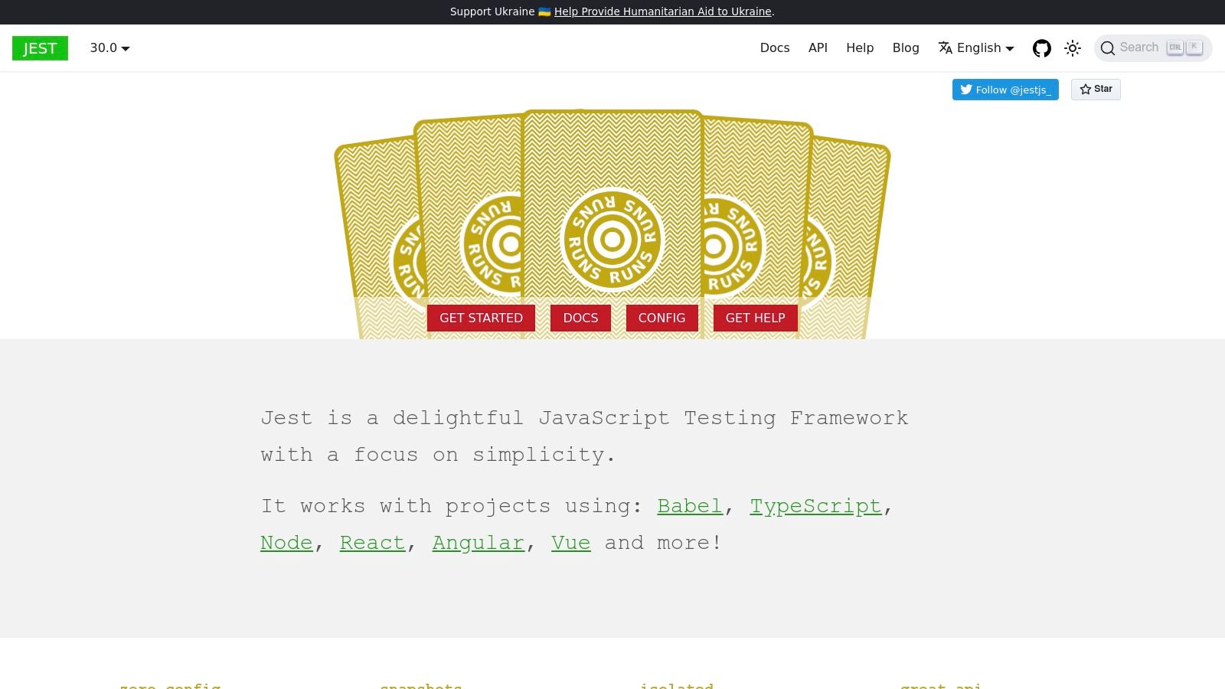Follow the Angular link

[478, 543]
